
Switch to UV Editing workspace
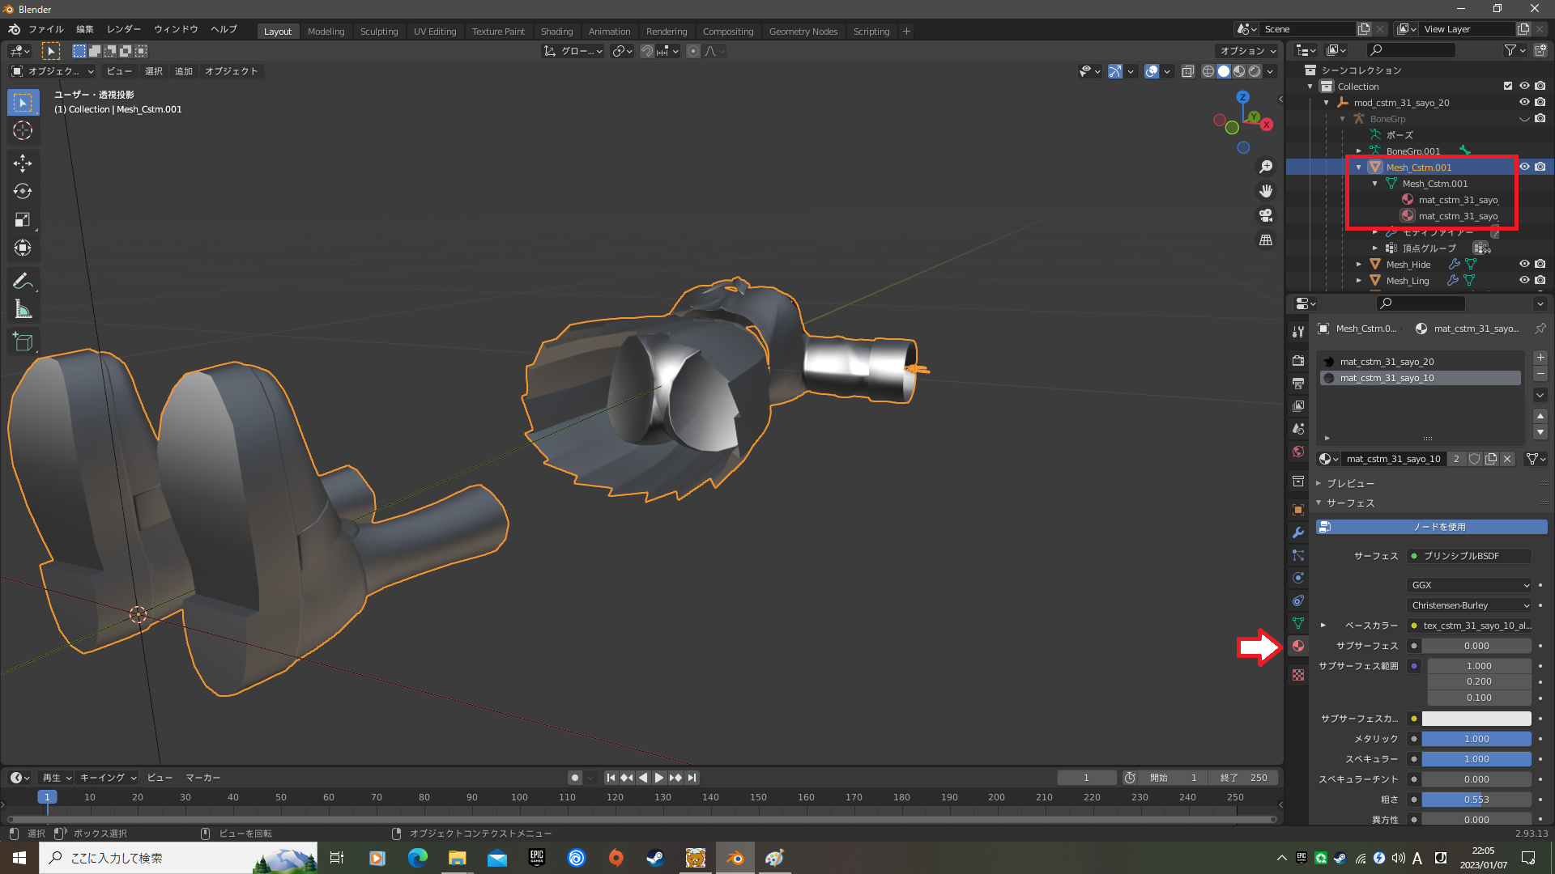(435, 32)
